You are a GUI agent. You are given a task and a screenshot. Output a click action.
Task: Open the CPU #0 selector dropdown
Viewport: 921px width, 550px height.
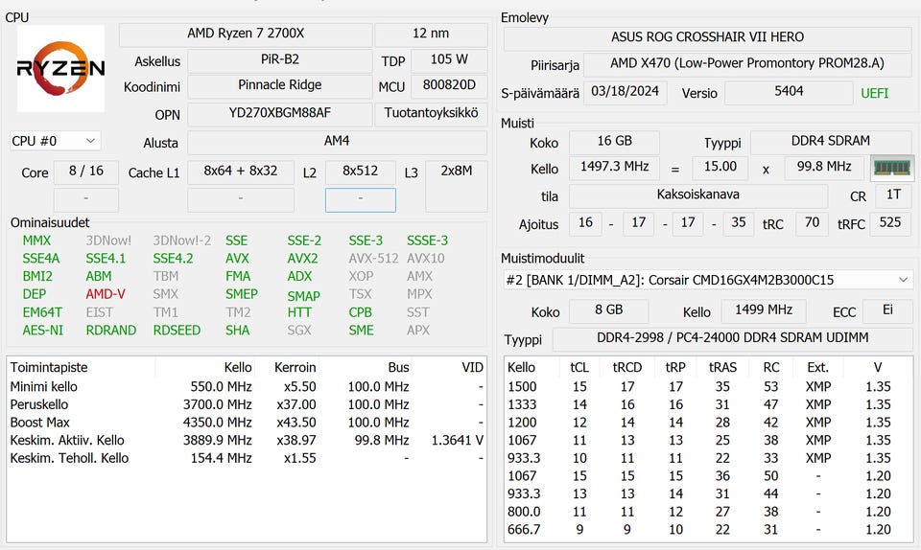pyautogui.click(x=56, y=141)
